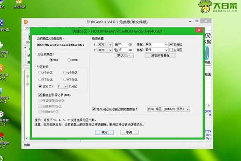Click the 清空所有卷标 button
The image size is (241, 161).
160,56
